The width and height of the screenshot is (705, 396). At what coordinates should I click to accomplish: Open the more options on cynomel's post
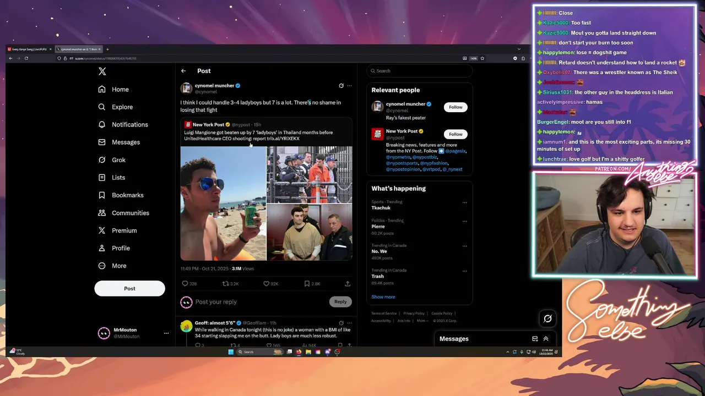click(x=349, y=86)
